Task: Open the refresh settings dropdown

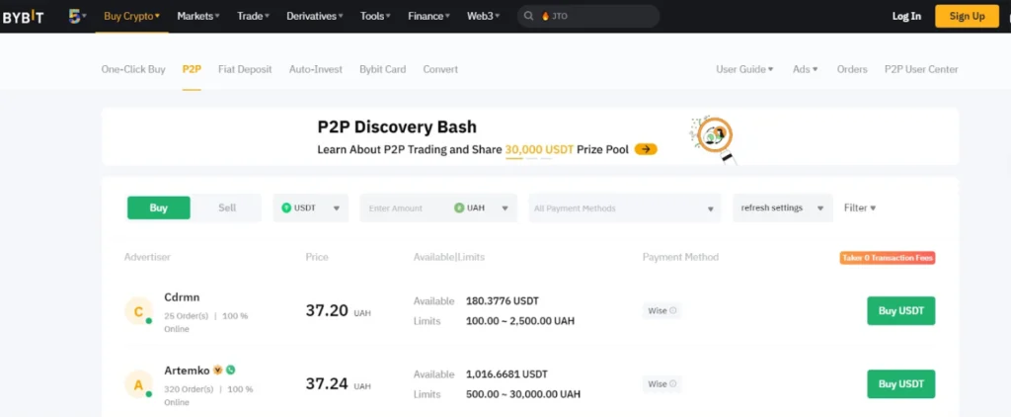Action: tap(783, 208)
